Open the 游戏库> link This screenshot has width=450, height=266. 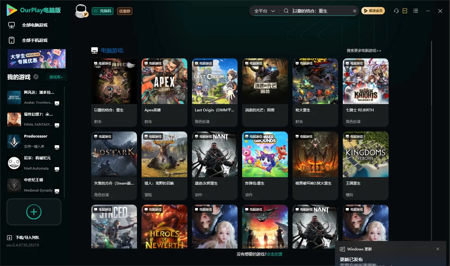(x=56, y=77)
